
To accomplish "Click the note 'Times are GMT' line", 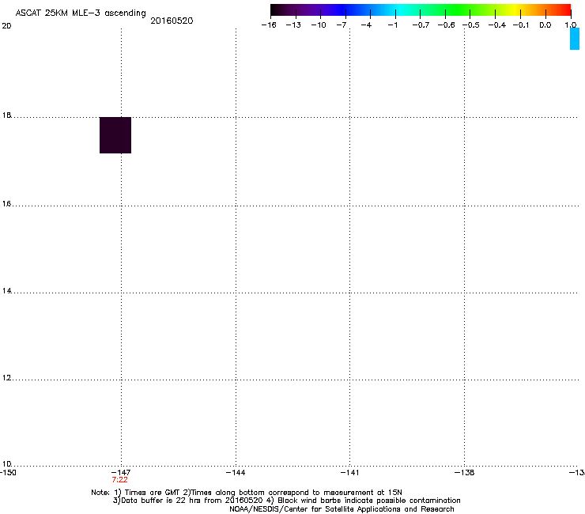I will tap(247, 493).
